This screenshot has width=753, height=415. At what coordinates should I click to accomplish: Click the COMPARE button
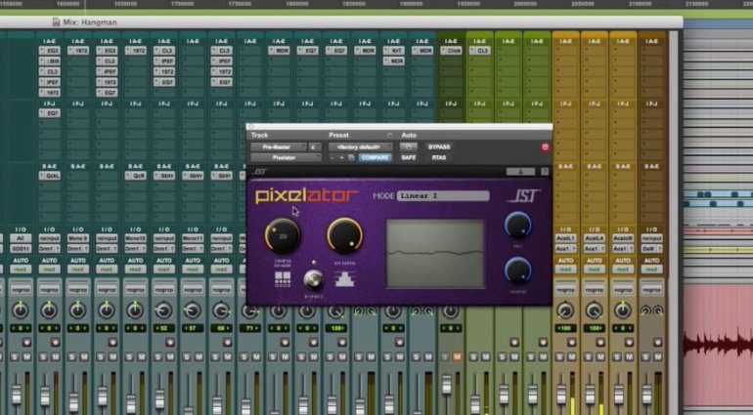(375, 157)
